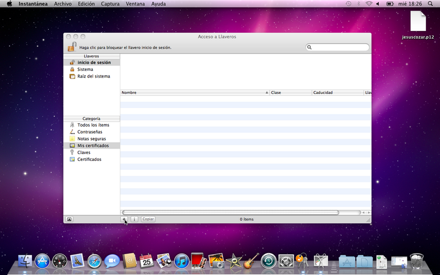The image size is (440, 275).
Task: Open iTunes from the Dock
Action: pyautogui.click(x=182, y=262)
